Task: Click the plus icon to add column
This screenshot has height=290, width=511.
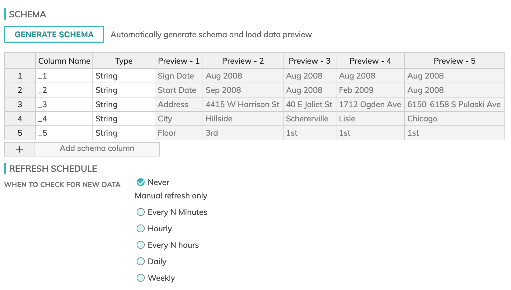Action: click(20, 149)
